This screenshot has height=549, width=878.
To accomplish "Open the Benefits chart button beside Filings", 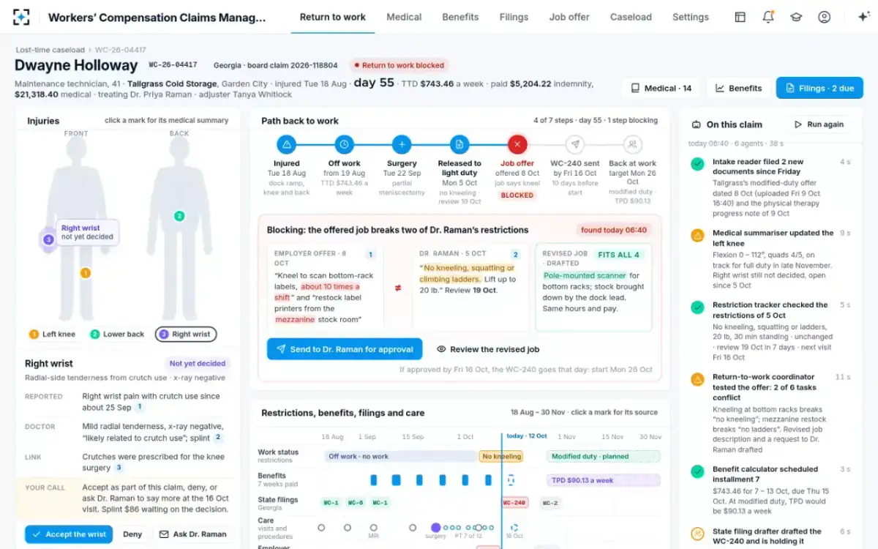I will [x=738, y=88].
